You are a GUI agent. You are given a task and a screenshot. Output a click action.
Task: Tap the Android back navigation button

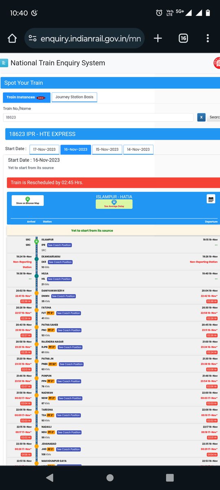[x=50, y=478]
